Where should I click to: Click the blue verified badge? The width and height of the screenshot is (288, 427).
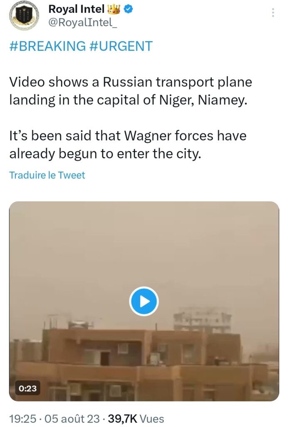[x=128, y=9]
